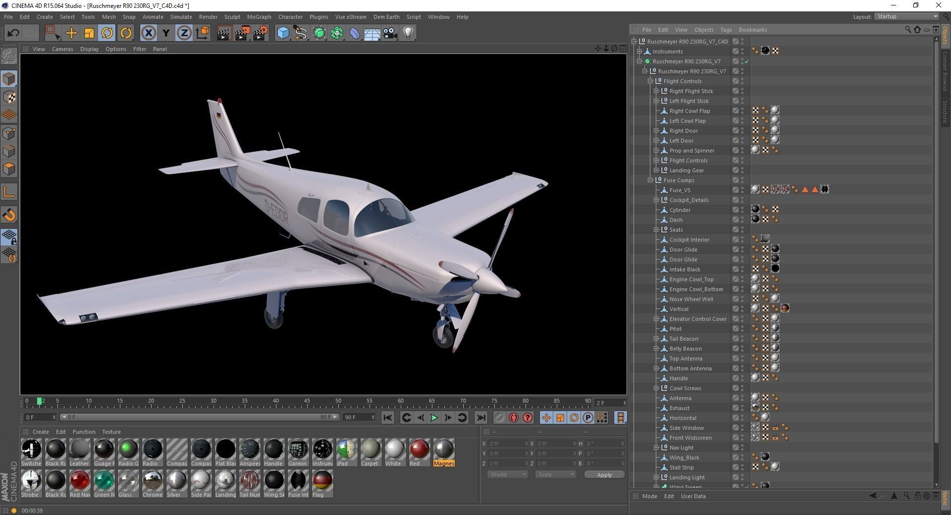951x515 pixels.
Task: Add a Cube primitive object
Action: pos(283,33)
